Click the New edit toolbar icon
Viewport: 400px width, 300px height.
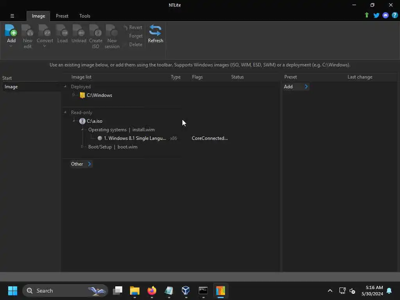point(28,31)
